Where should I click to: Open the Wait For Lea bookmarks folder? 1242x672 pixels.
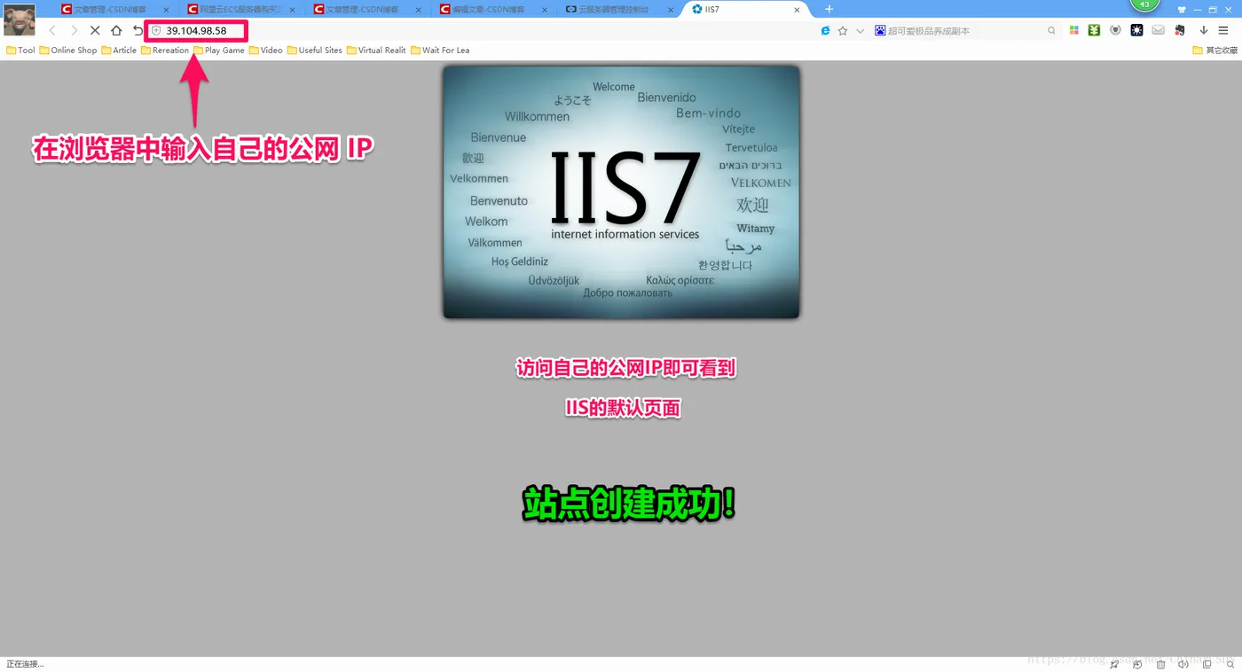440,51
